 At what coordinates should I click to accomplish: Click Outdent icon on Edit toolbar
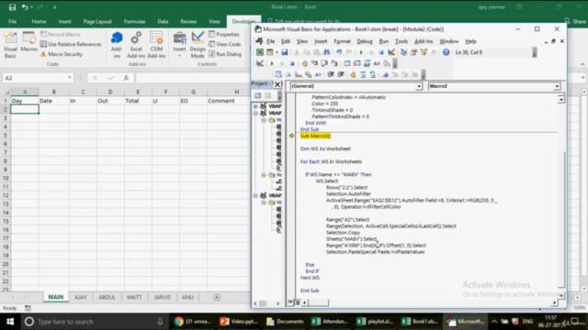click(341, 74)
